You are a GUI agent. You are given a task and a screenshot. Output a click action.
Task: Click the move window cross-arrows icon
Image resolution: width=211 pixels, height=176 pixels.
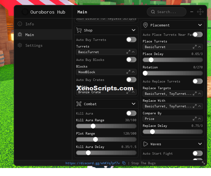(x=200, y=12)
